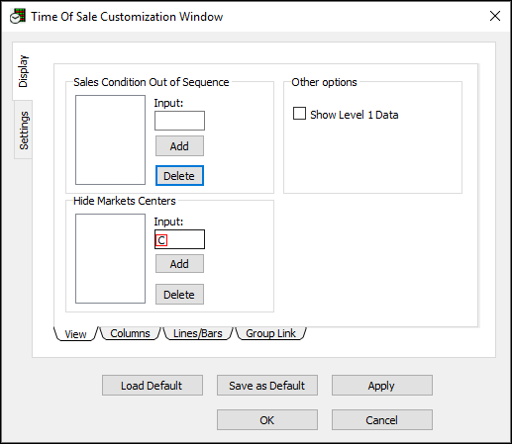The image size is (512, 444).
Task: Select the Display vertical tab
Action: coord(23,71)
